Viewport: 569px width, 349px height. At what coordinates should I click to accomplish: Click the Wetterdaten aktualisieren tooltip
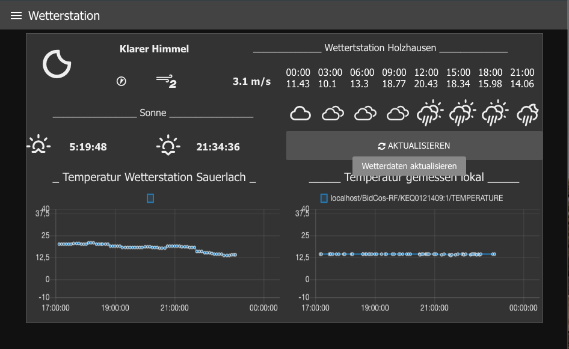[x=409, y=166]
